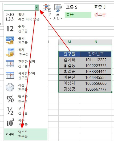Choose the 자세한 날짜 long date format
Viewport: 114px width, 141px height.
click(26, 75)
